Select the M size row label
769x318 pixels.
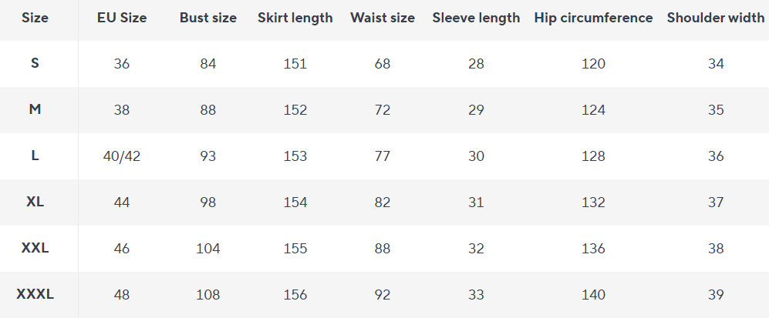click(35, 110)
